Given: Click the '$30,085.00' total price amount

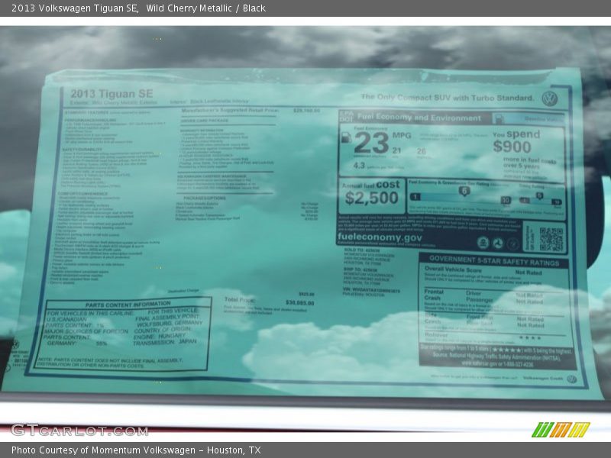Looking at the screenshot, I should point(299,302).
